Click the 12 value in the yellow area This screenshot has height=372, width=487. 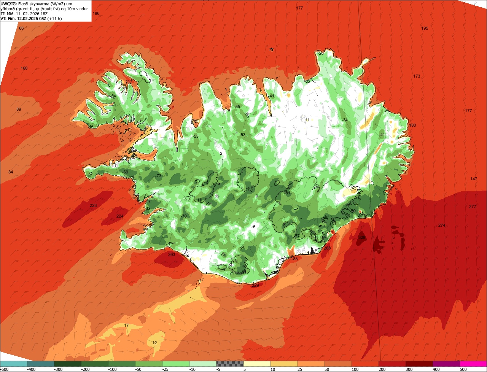click(154, 343)
